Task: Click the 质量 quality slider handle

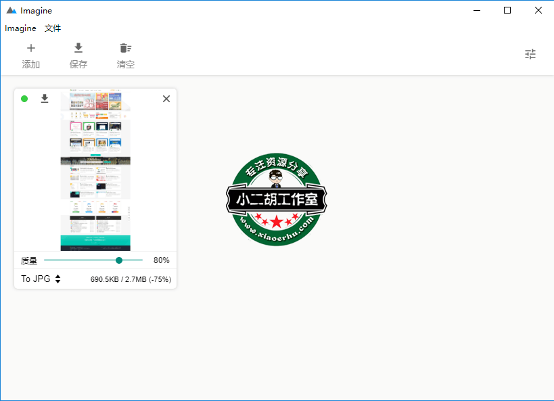Action: coord(119,260)
